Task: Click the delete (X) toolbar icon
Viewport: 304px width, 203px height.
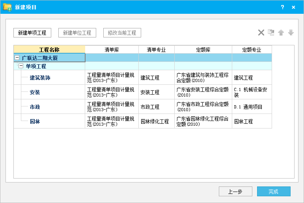Action: (261, 33)
